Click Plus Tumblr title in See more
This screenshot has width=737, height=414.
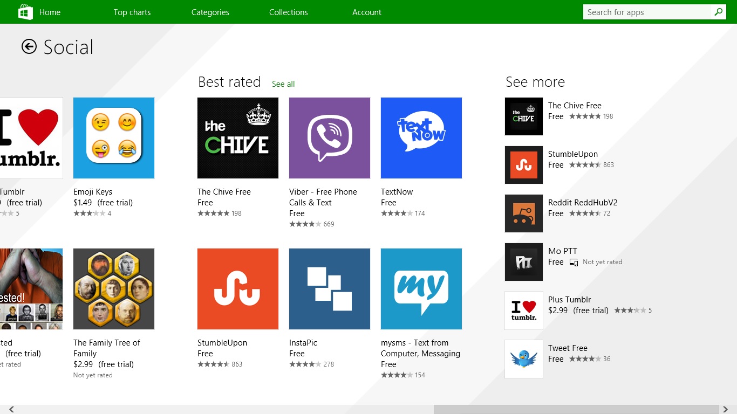click(570, 300)
